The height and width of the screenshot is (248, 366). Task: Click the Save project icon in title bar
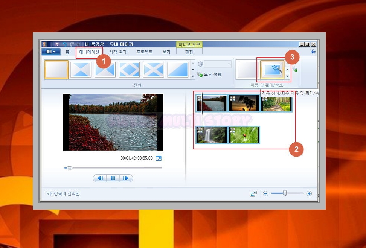click(57, 44)
